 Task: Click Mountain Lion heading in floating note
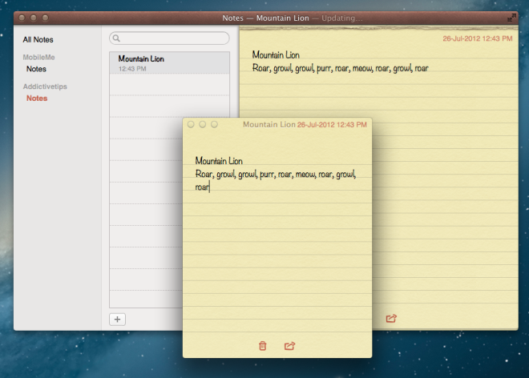point(219,161)
